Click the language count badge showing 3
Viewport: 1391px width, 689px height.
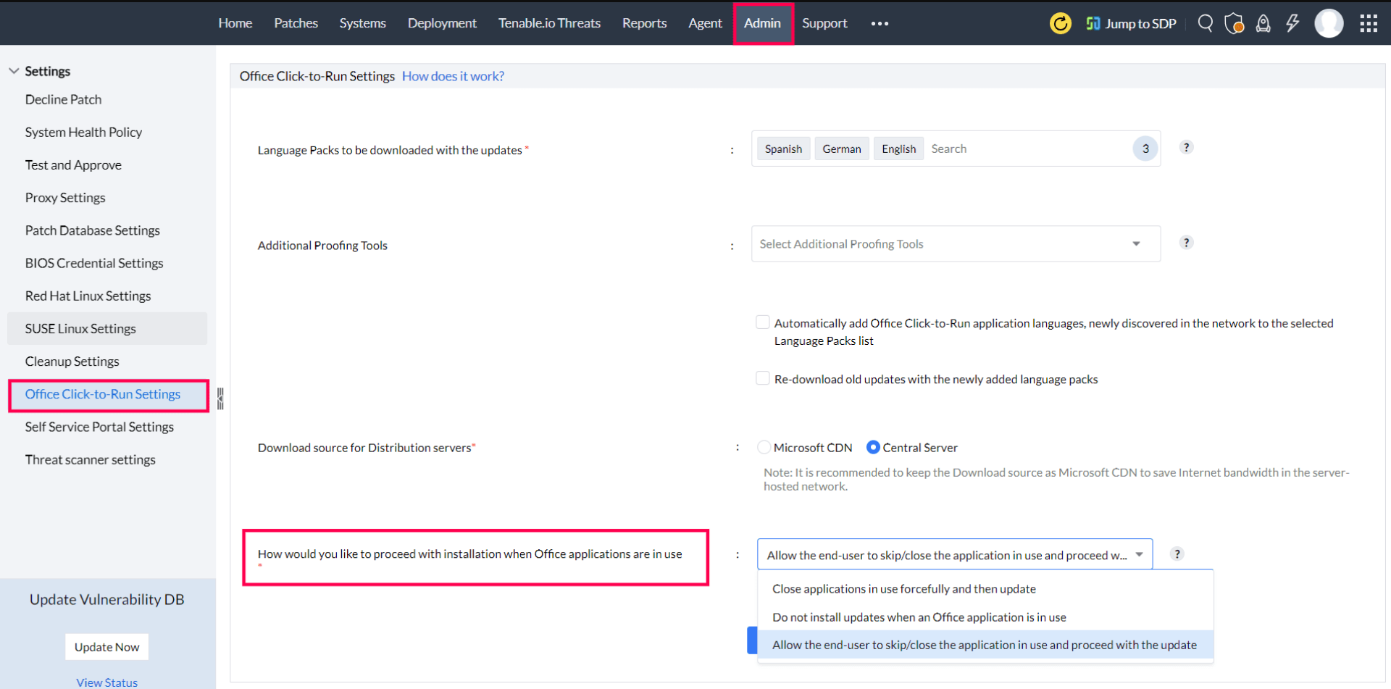click(1145, 149)
